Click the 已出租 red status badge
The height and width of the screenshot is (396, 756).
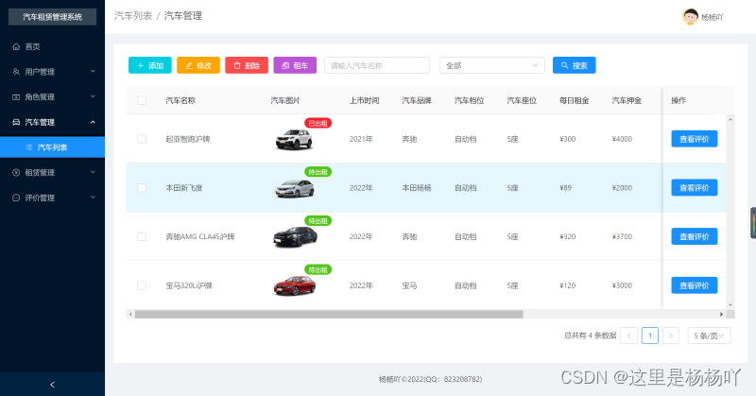point(318,123)
